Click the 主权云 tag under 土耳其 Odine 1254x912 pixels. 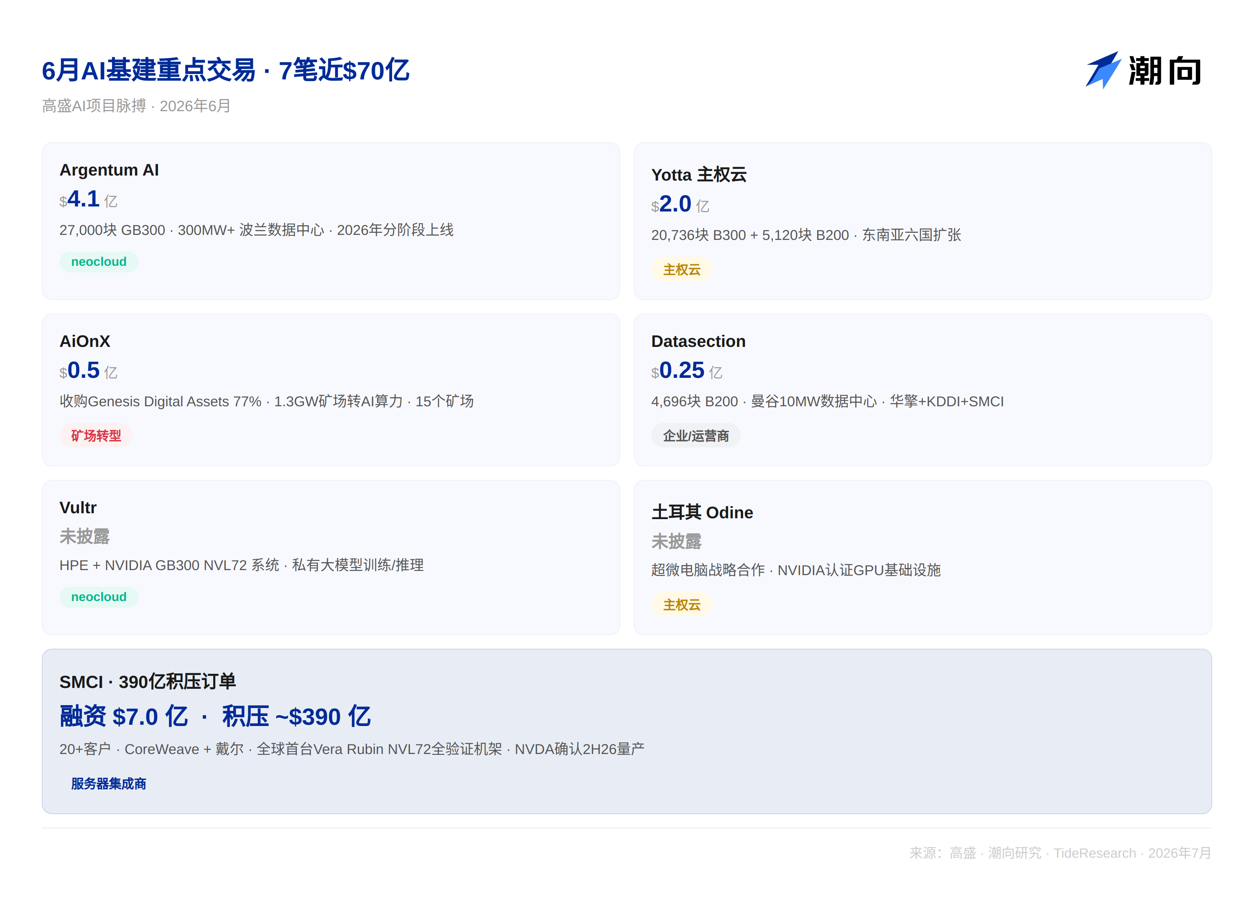coord(681,605)
